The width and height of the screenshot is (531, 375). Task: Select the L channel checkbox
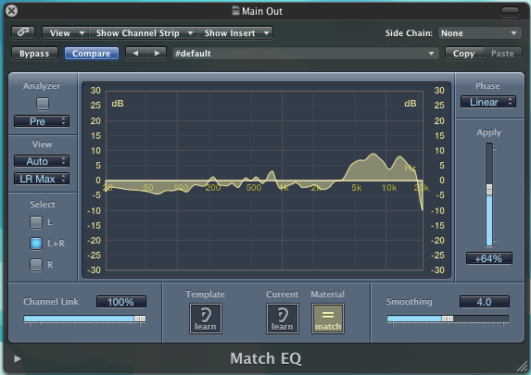coord(36,222)
